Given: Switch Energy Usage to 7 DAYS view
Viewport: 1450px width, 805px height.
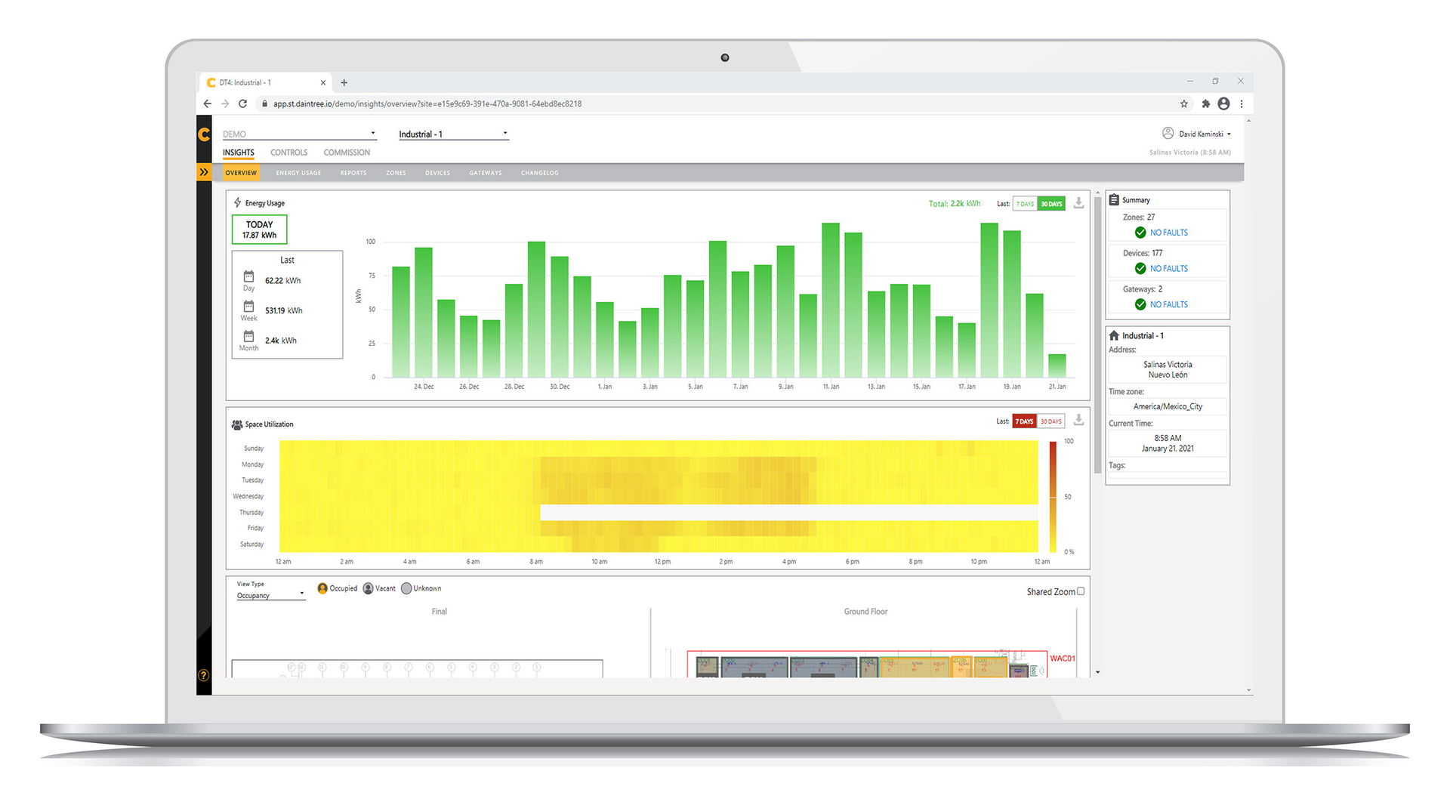Looking at the screenshot, I should (1025, 203).
